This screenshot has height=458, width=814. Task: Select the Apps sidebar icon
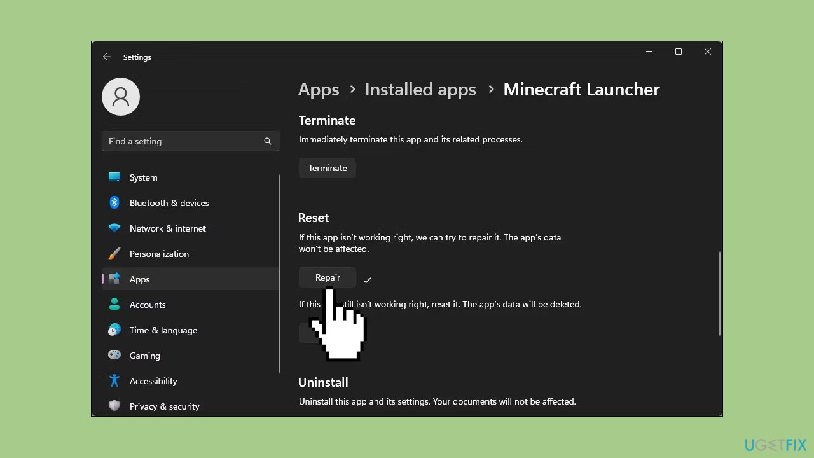(114, 279)
